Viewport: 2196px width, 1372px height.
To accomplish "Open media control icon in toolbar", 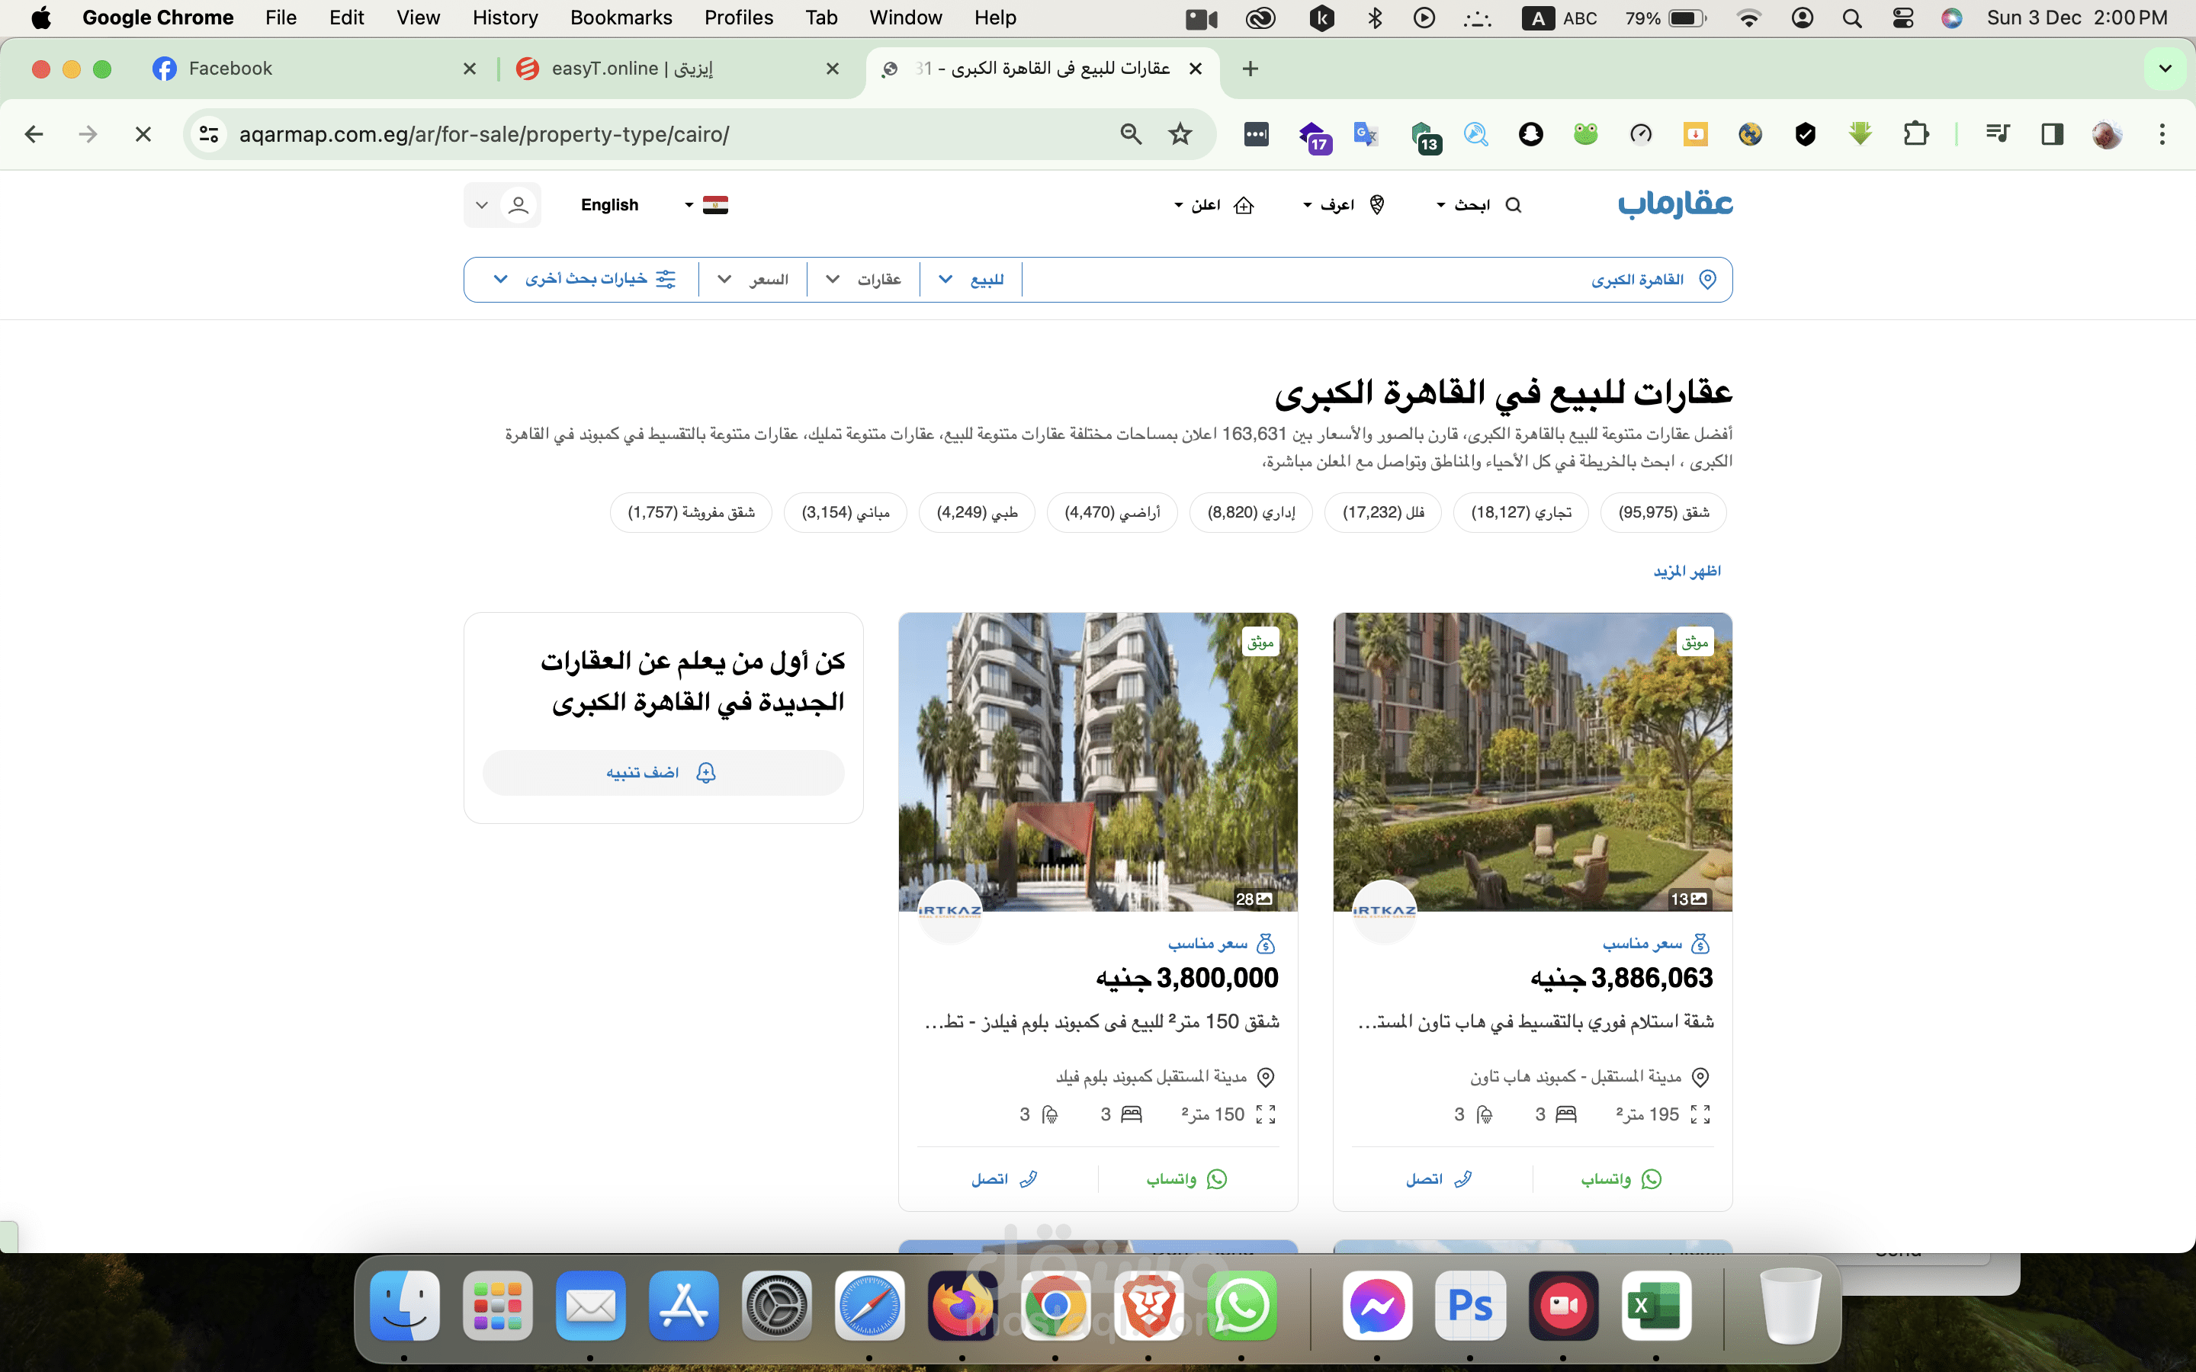I will [1997, 134].
